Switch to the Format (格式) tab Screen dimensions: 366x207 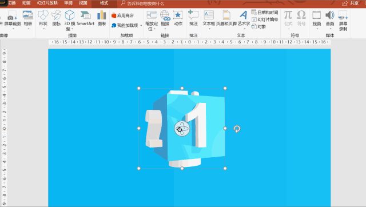pyautogui.click(x=104, y=3)
